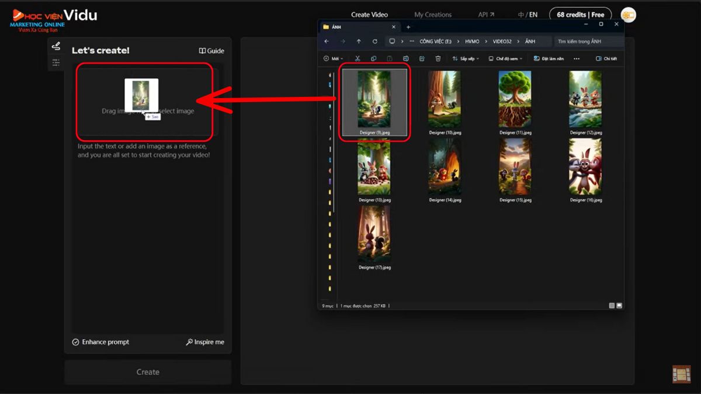Go up one folder with the up arrow

click(359, 41)
